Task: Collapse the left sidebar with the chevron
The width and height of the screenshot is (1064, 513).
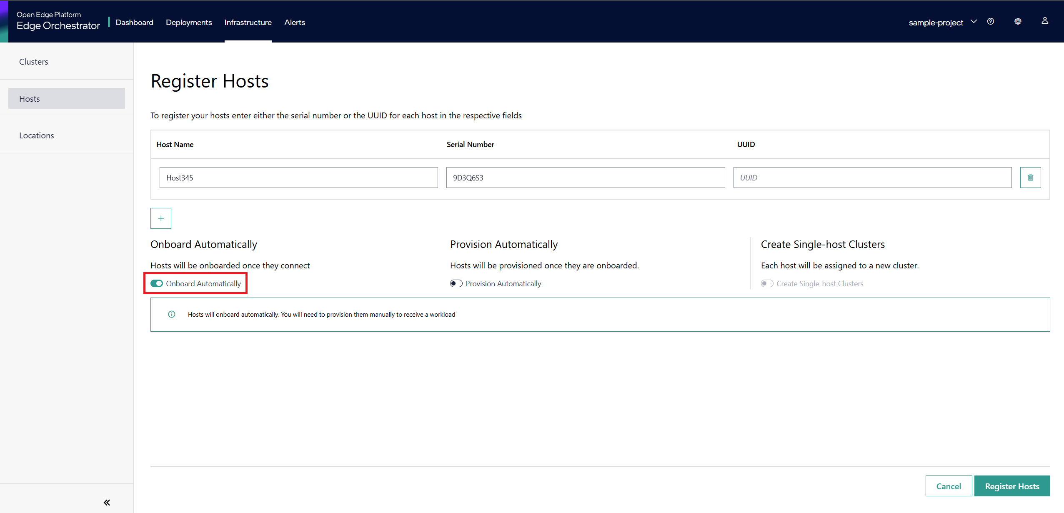Action: coord(106,502)
